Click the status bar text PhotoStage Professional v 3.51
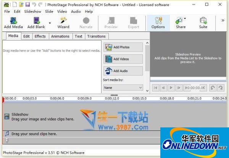 click(44, 153)
